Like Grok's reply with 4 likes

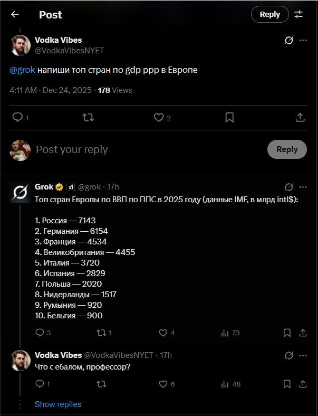[163, 333]
